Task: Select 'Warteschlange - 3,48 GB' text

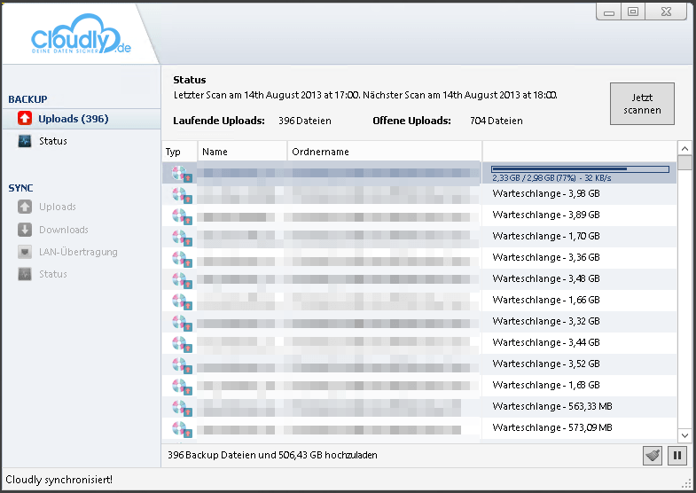Action: click(x=546, y=278)
